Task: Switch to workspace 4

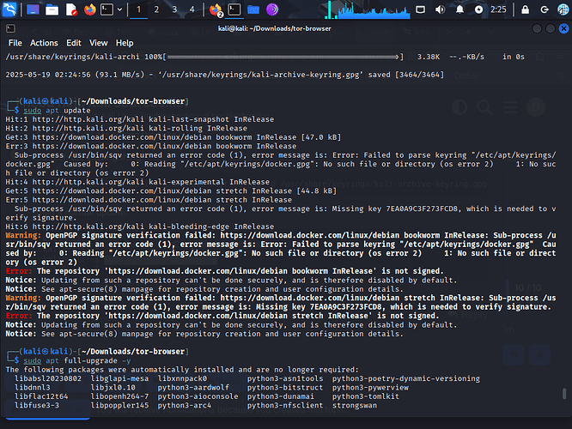Action: [x=192, y=9]
